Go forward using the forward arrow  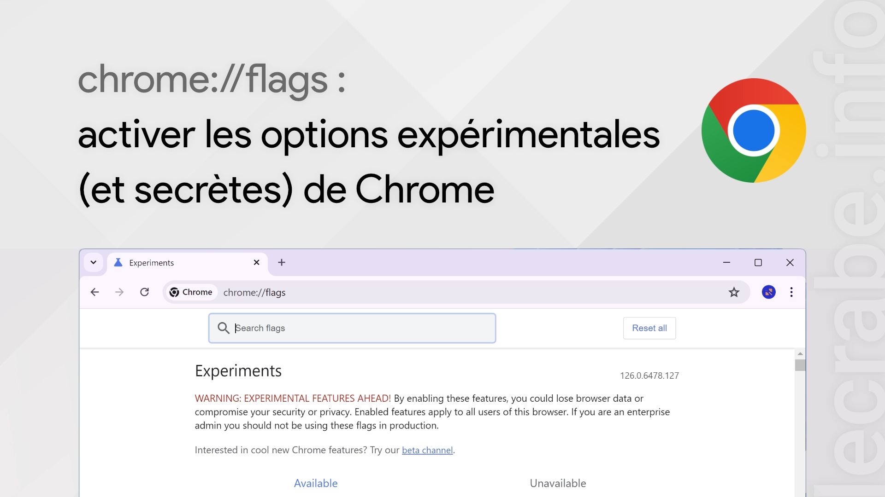tap(119, 292)
